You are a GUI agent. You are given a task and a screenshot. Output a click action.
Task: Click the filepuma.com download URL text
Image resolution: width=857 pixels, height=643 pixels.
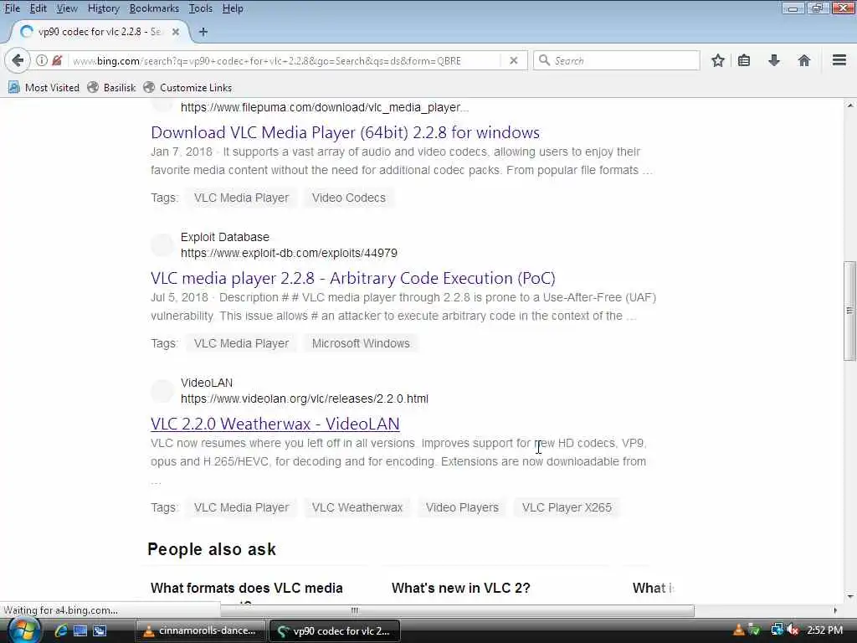[x=325, y=107]
